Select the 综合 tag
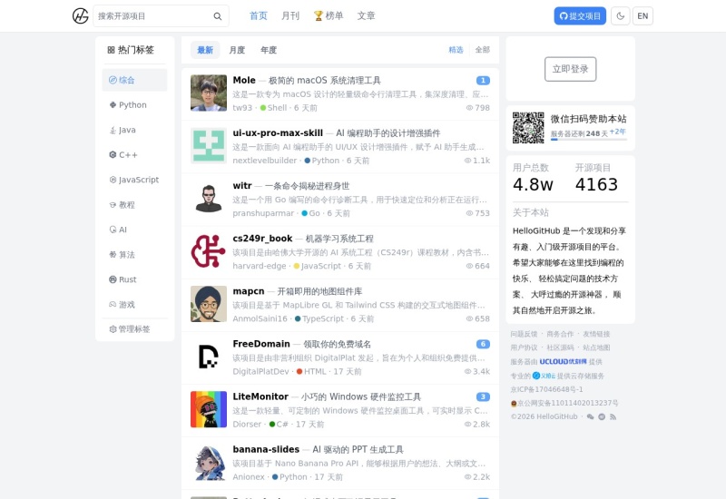726x499 pixels. (134, 80)
